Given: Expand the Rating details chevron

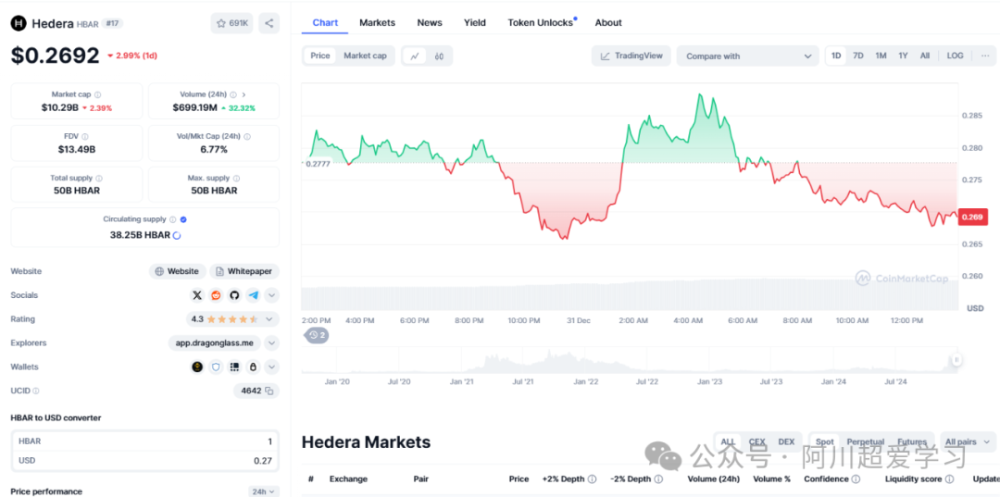Looking at the screenshot, I should [270, 319].
